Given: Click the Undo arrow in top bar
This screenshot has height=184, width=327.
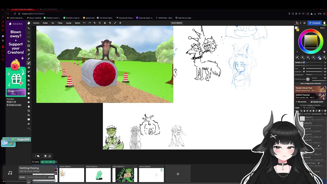Looking at the screenshot, I should pos(84,23).
